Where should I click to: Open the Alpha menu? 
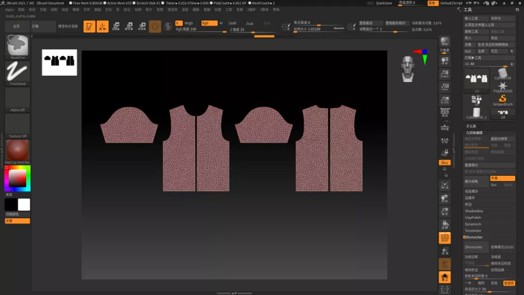tap(9, 10)
